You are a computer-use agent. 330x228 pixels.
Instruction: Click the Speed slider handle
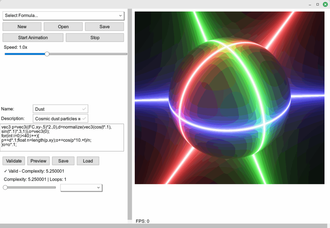point(47,54)
